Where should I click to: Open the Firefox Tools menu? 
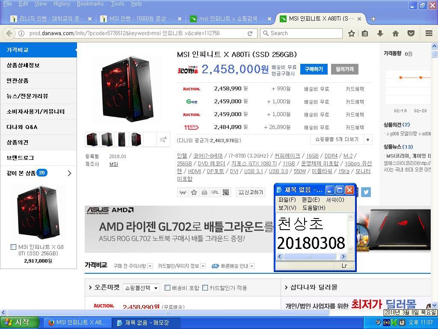[x=117, y=4]
